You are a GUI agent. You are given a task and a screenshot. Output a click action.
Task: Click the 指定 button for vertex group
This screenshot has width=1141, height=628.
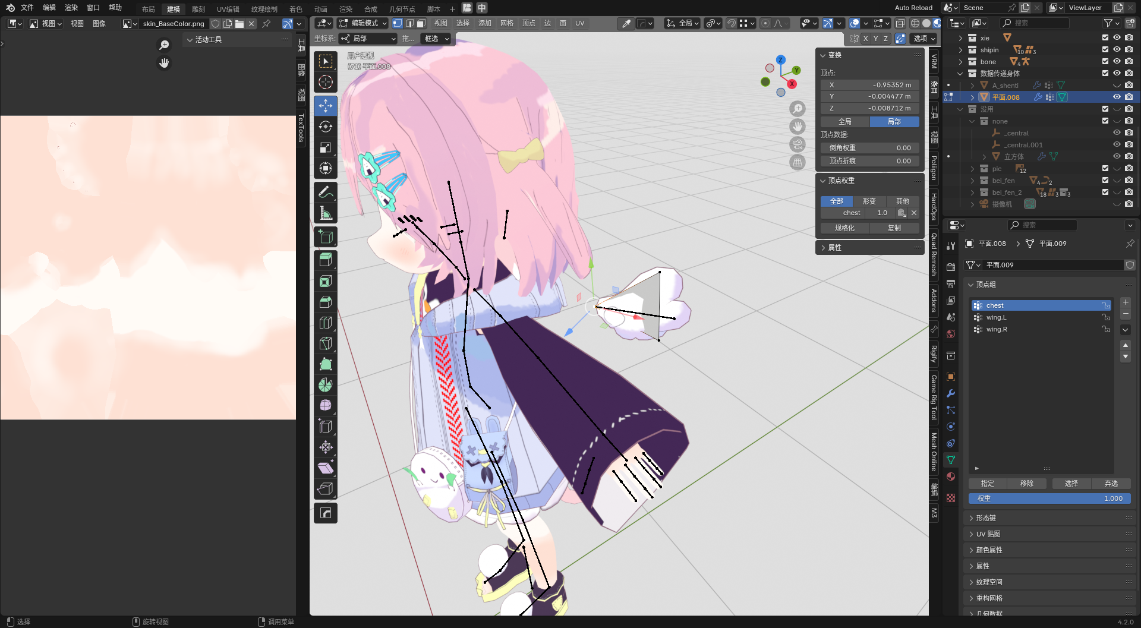(x=987, y=484)
